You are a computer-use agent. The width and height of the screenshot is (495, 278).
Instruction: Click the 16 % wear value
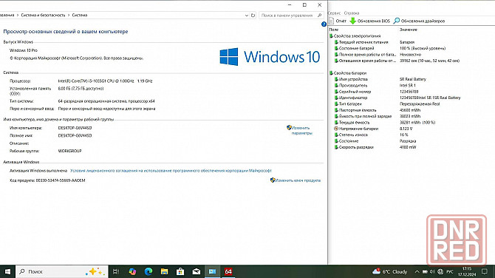(x=404, y=135)
